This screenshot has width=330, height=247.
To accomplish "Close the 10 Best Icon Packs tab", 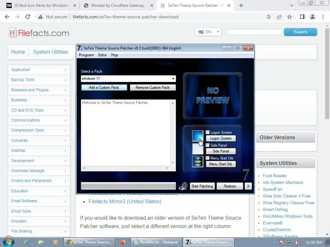I will click(x=74, y=5).
